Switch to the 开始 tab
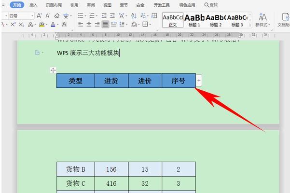 click(x=17, y=5)
